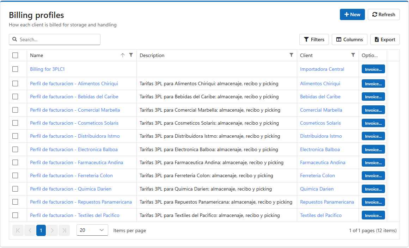Click Invoice button for Ferreteria Colon

click(x=373, y=175)
